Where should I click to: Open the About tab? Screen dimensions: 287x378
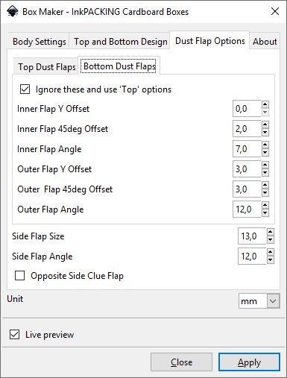pyautogui.click(x=265, y=42)
